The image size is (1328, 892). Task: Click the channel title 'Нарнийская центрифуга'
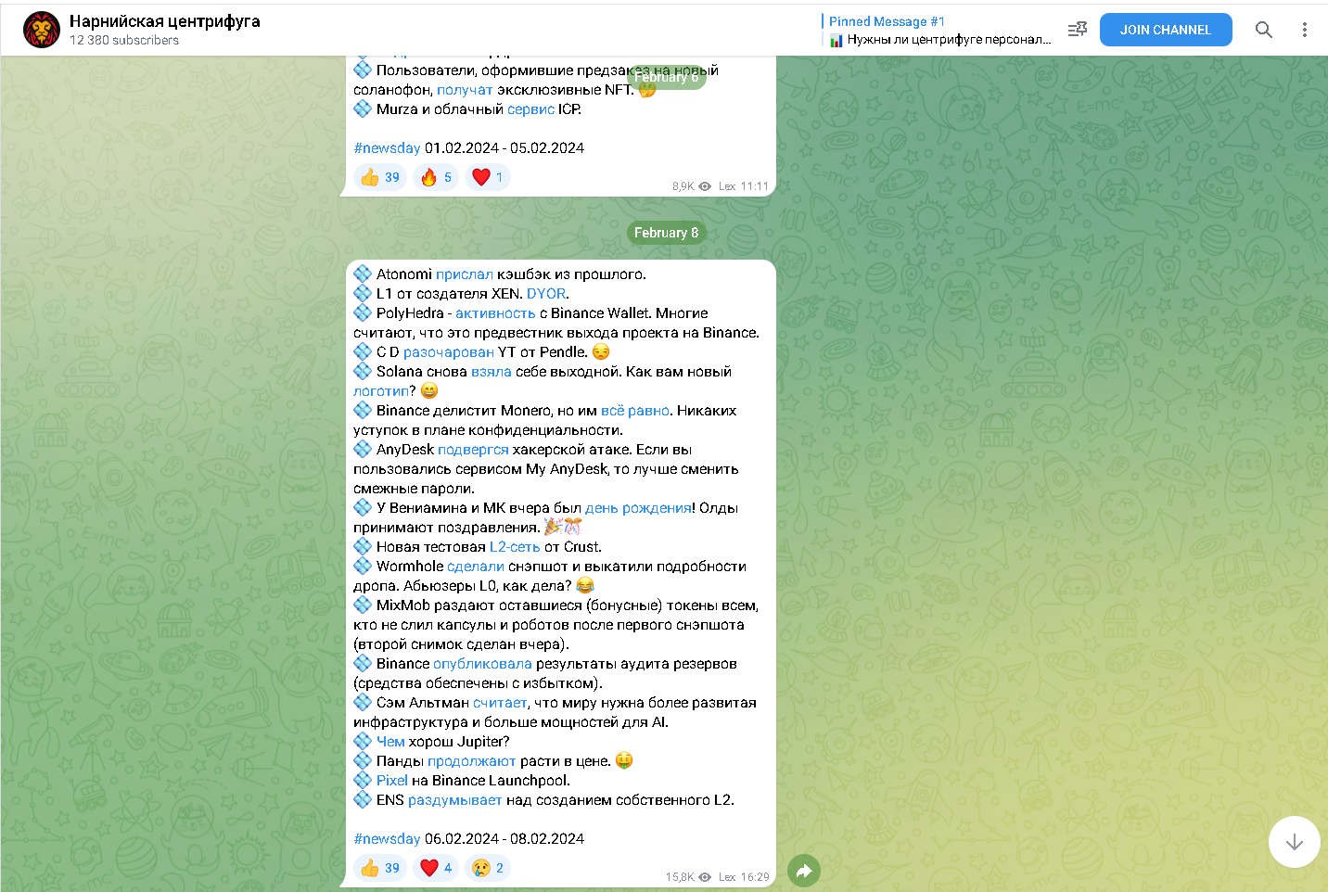pos(165,21)
